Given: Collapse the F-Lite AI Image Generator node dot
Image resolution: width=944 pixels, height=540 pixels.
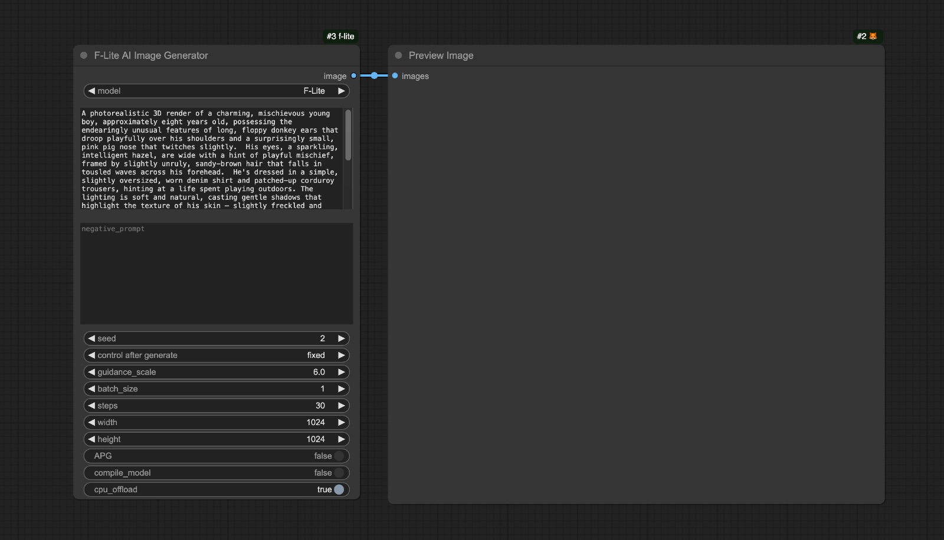Looking at the screenshot, I should (84, 55).
